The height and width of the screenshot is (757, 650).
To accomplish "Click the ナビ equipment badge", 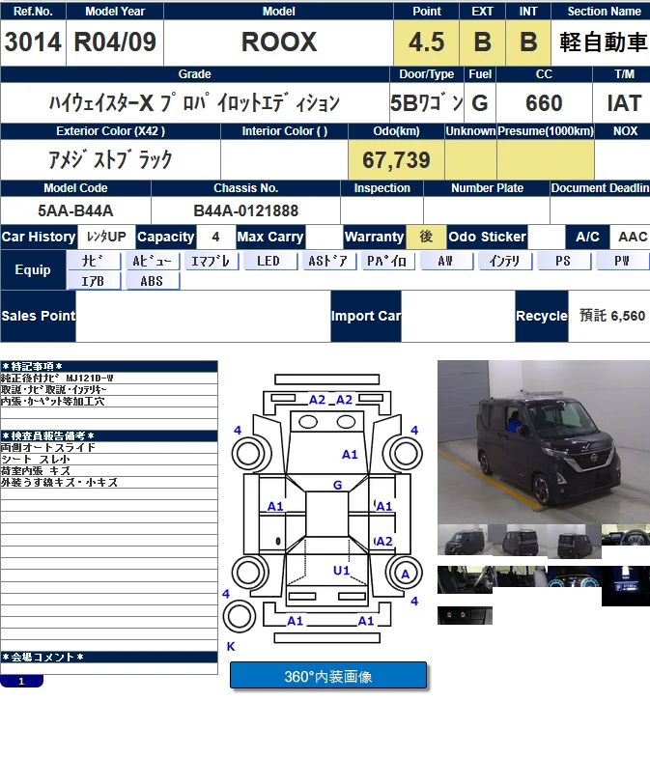I will (94, 261).
